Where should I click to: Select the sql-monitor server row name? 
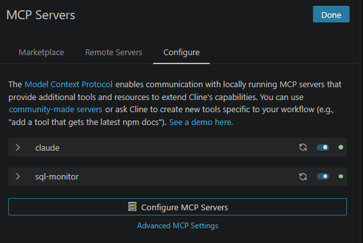tap(56, 177)
